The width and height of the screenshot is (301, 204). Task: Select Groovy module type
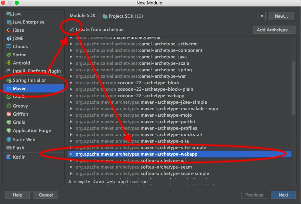tap(34, 106)
